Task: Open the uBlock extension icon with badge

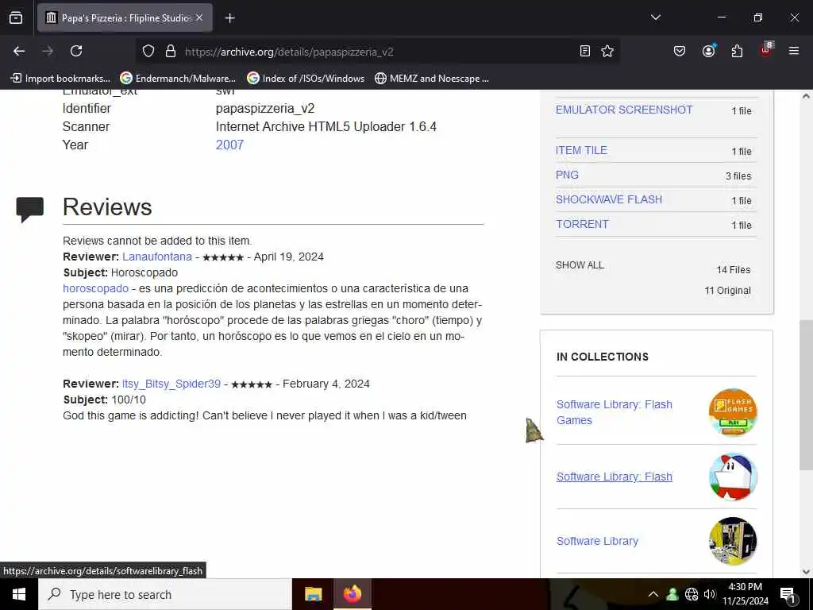Action: [x=766, y=50]
